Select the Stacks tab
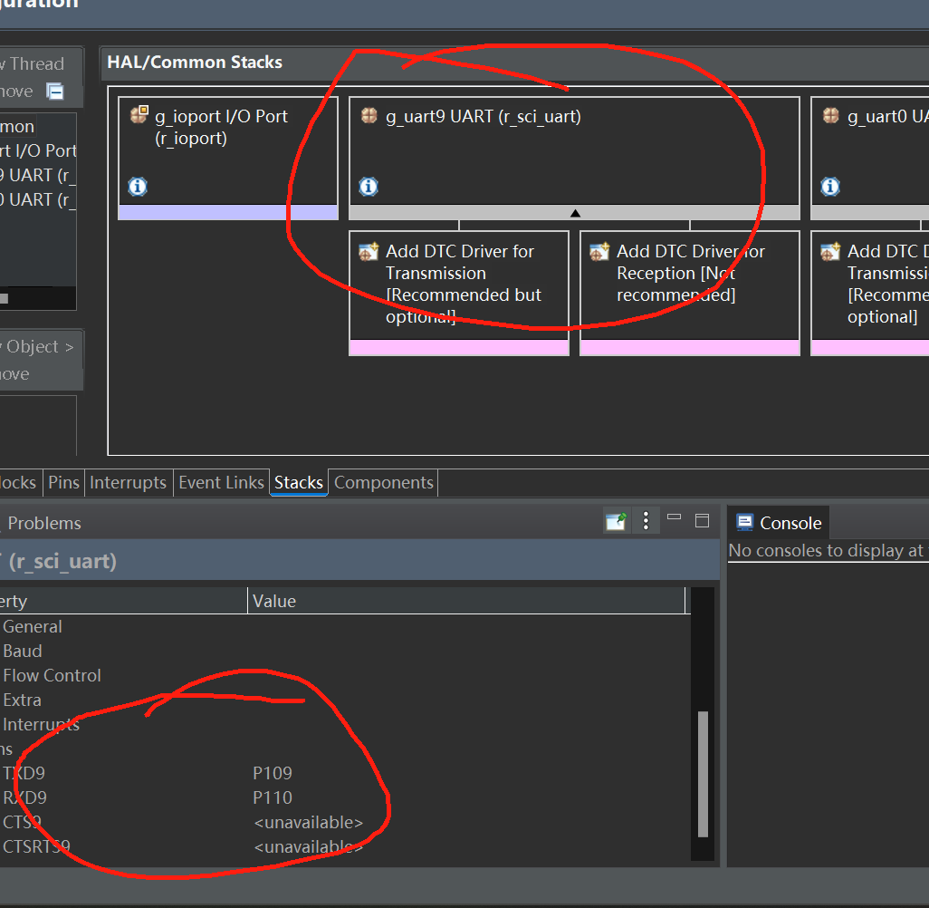This screenshot has height=908, width=929. click(x=299, y=483)
